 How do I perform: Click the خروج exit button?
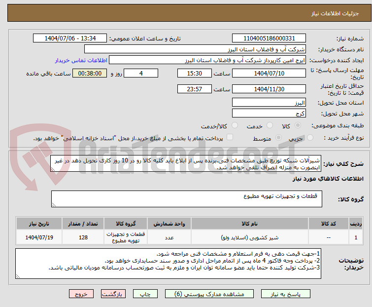pos(81,294)
